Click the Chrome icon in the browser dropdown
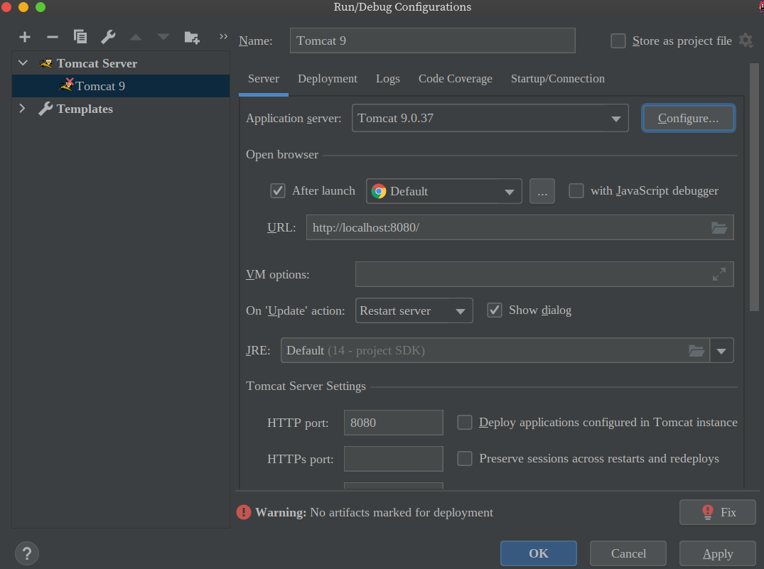The height and width of the screenshot is (569, 764). [x=379, y=191]
